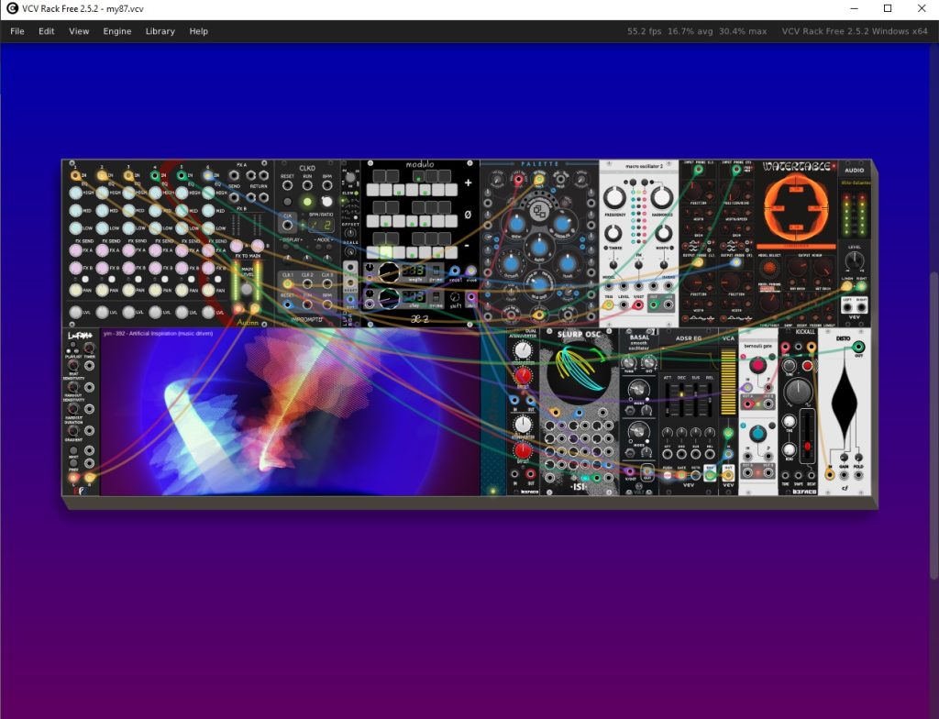Click the MORPH knob on macro oscillator

pyautogui.click(x=663, y=233)
